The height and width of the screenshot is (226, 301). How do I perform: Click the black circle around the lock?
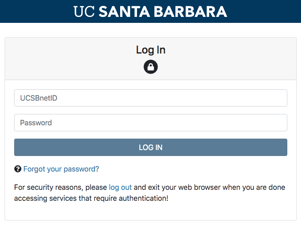tap(151, 67)
